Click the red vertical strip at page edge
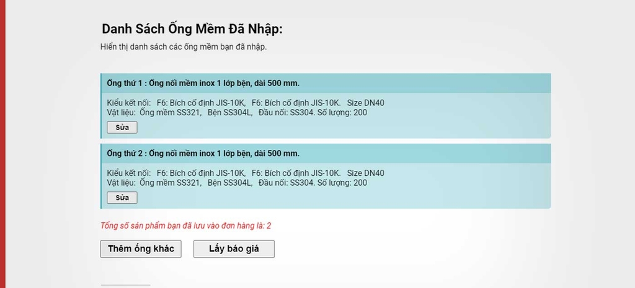 (x=2, y=144)
